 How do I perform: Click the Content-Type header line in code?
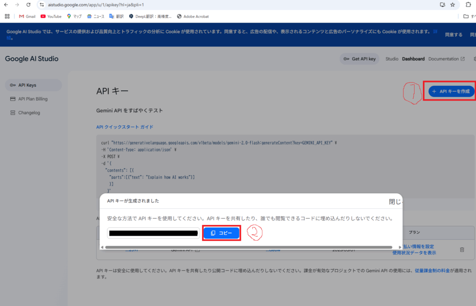[x=139, y=150]
